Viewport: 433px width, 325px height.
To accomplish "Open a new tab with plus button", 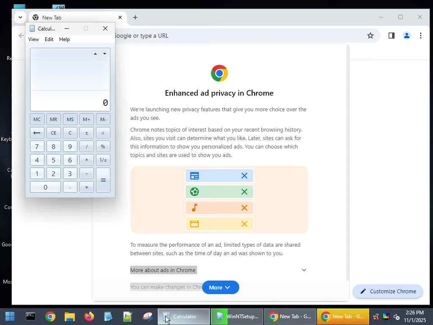I will point(135,17).
